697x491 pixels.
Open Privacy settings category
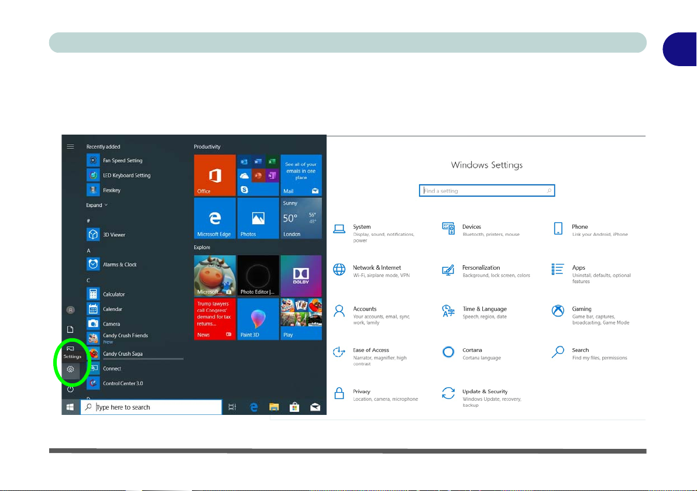376,394
